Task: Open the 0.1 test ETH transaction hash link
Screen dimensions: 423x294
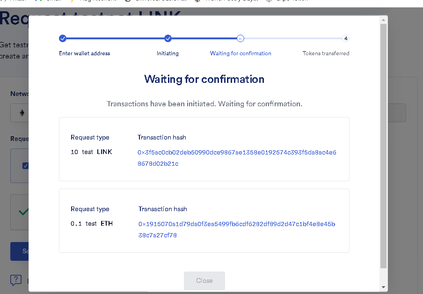Action: coord(237,229)
